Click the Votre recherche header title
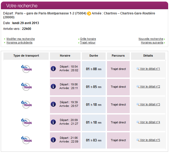This screenshot has width=170, height=153. coord(22,6)
